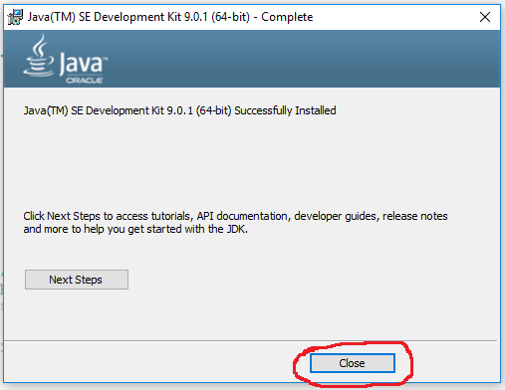The width and height of the screenshot is (505, 390).
Task: Click the window title bar text
Action: pyautogui.click(x=170, y=17)
